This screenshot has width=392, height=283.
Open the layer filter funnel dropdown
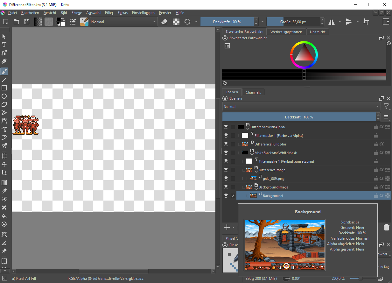point(386,107)
